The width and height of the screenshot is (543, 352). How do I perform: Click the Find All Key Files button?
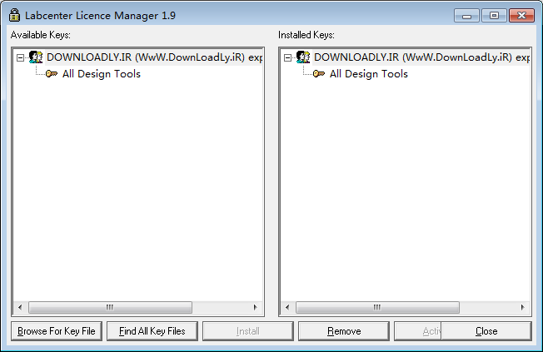click(x=152, y=331)
